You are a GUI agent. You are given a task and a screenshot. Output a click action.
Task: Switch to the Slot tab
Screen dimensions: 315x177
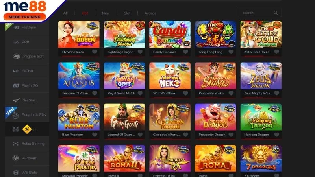[127, 13]
